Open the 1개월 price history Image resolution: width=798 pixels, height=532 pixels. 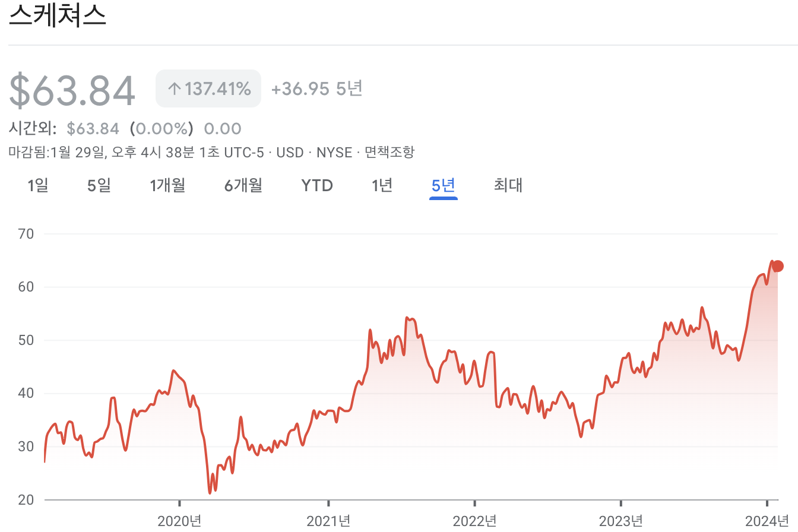[167, 185]
